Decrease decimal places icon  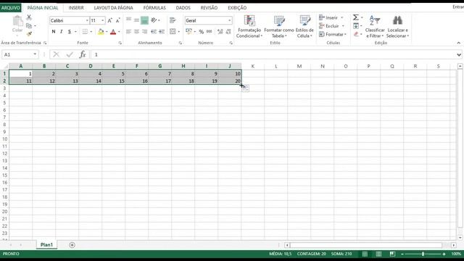tap(228, 31)
